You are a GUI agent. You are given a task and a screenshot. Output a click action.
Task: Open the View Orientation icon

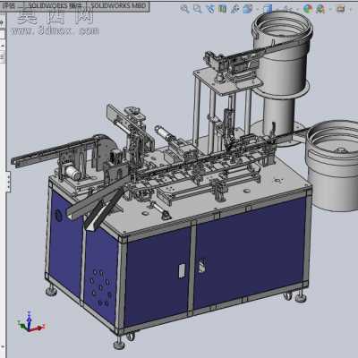(x=247, y=9)
